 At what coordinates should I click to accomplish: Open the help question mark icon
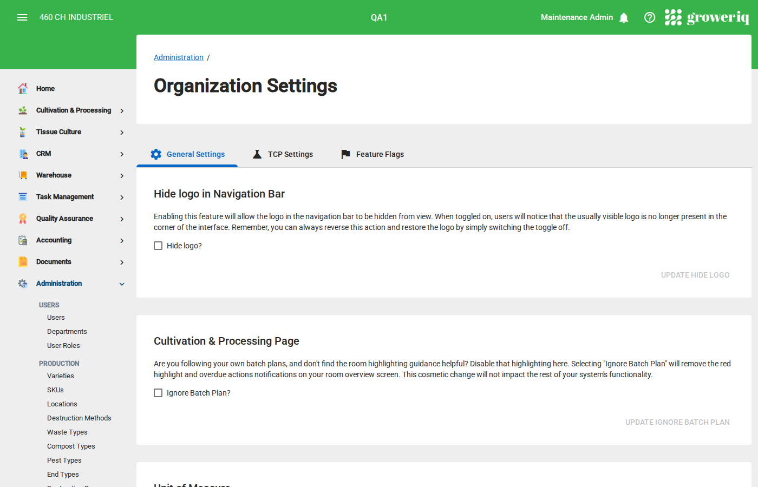pos(649,17)
